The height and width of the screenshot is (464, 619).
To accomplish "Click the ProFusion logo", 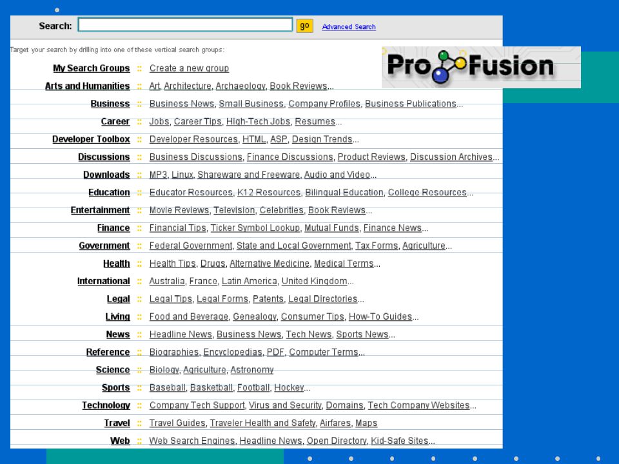I will 481,67.
